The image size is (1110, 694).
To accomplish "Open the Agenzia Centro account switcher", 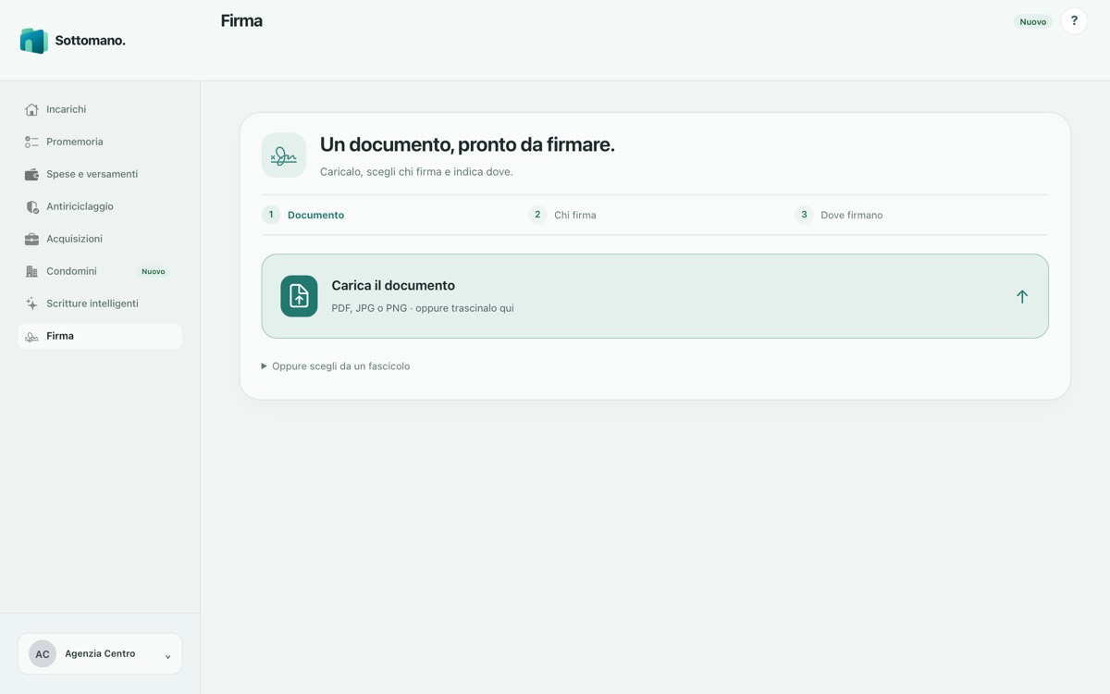I will (100, 654).
